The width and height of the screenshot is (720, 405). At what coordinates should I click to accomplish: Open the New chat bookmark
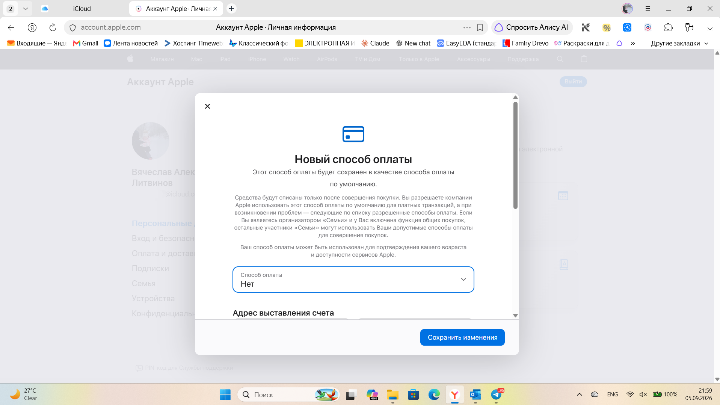click(x=414, y=43)
